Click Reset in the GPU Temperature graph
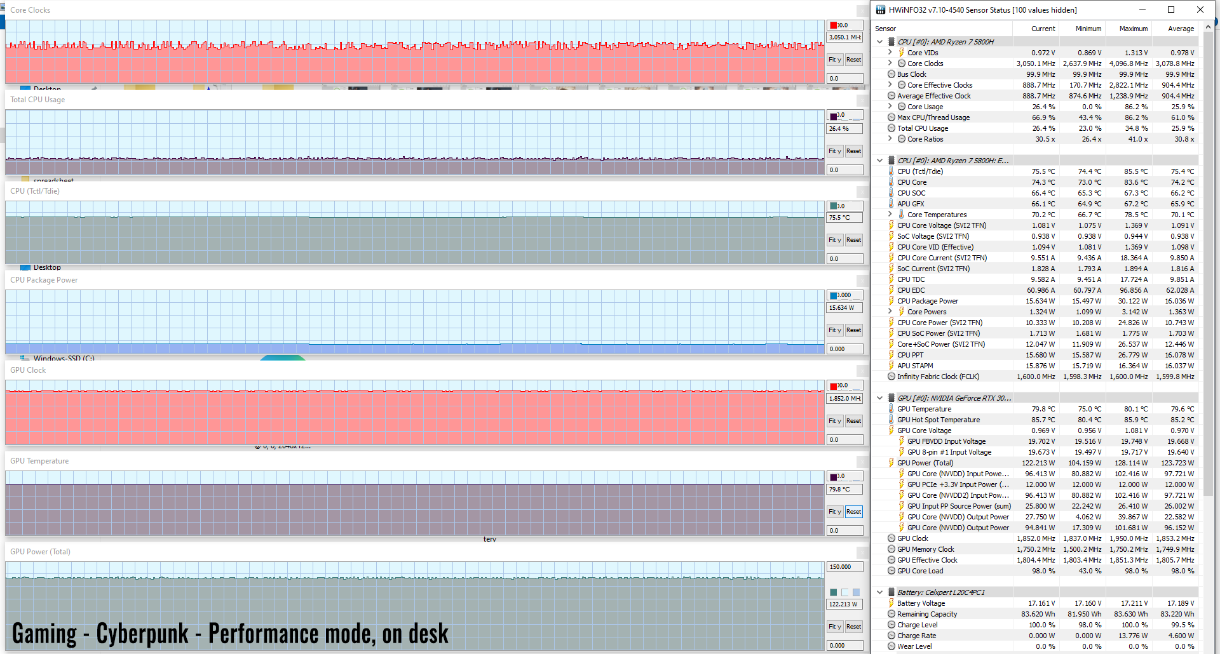Image resolution: width=1220 pixels, height=654 pixels. tap(853, 512)
